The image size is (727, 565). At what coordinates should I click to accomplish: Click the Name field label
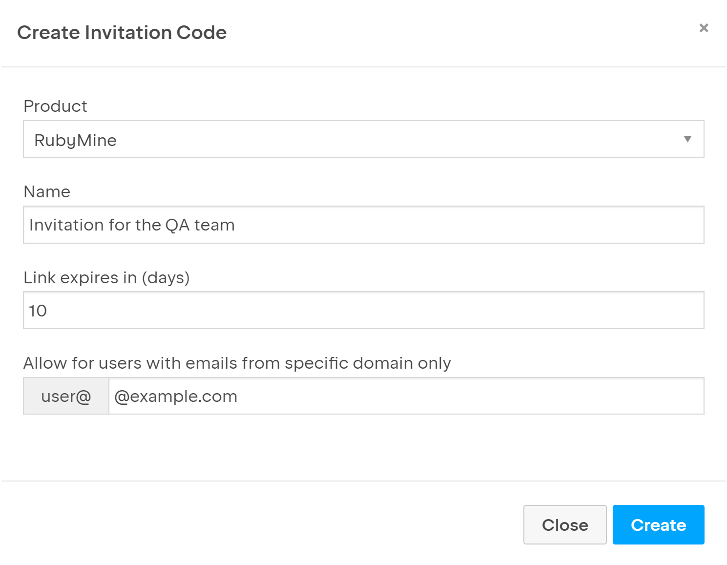coord(47,191)
